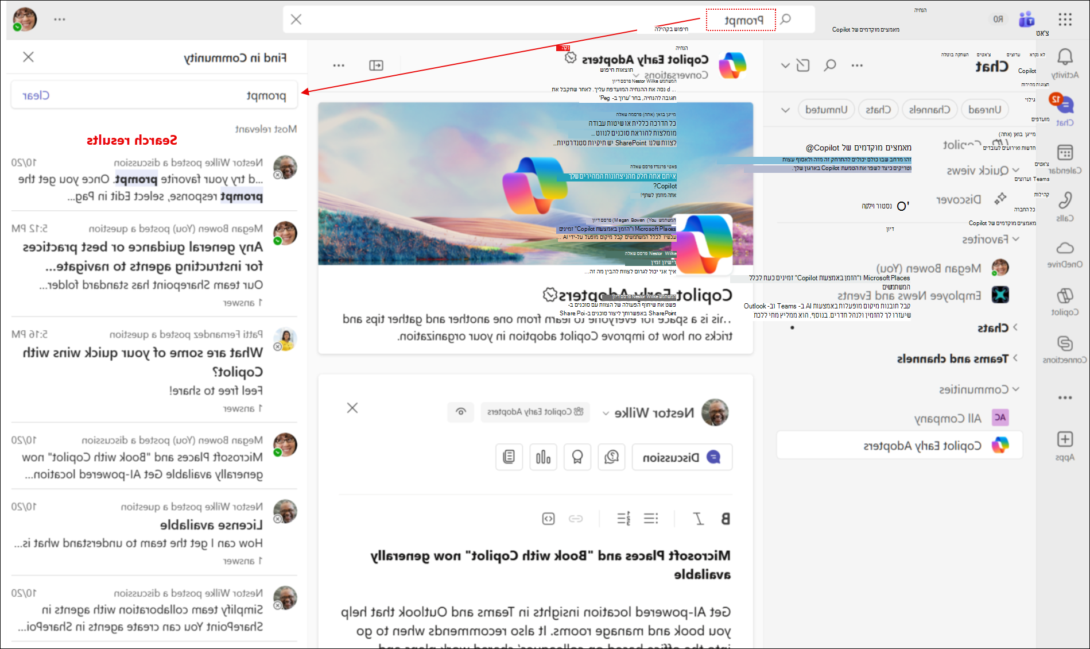Choose the Praise post type icon
The image size is (1090, 649).
coord(577,457)
